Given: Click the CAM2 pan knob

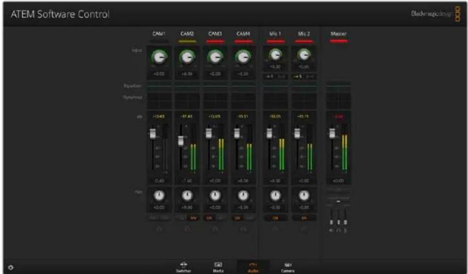Looking at the screenshot, I should [x=187, y=196].
